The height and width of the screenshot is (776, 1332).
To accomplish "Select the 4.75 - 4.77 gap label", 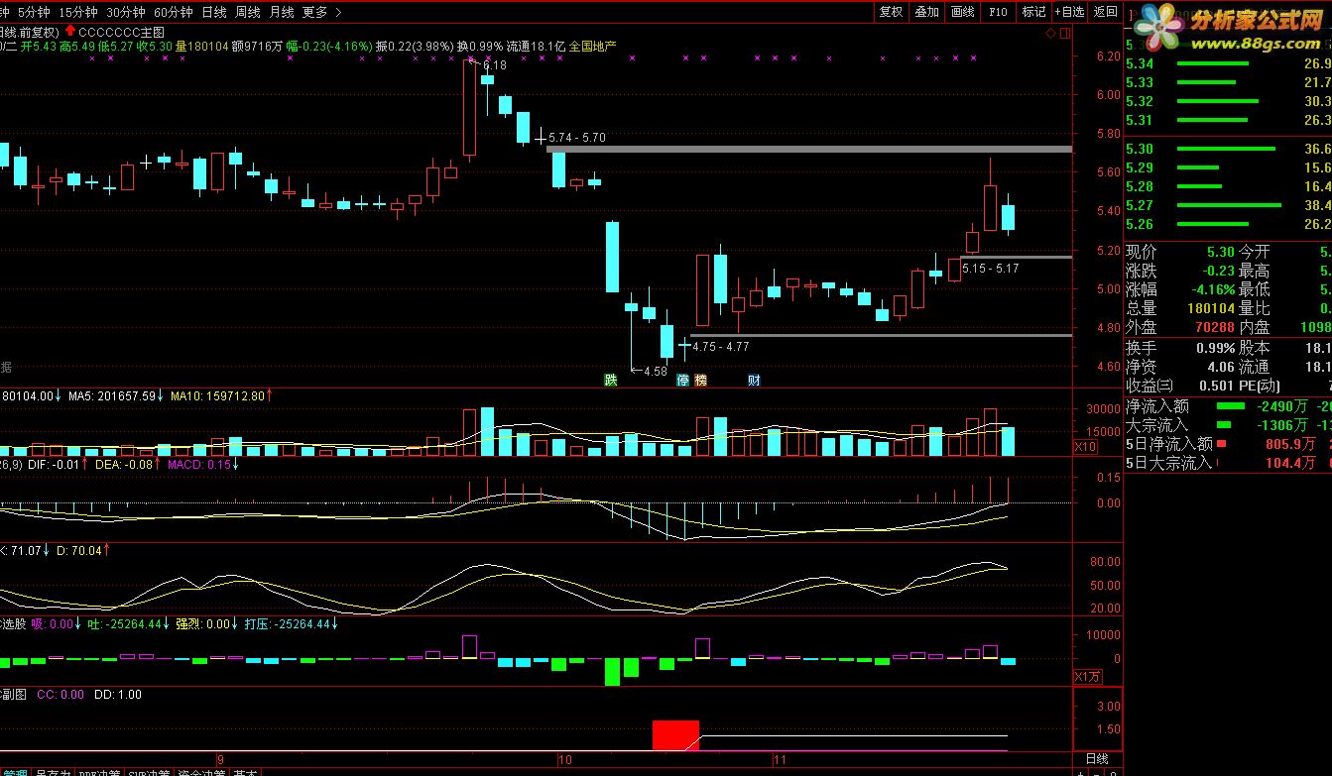I will [721, 347].
